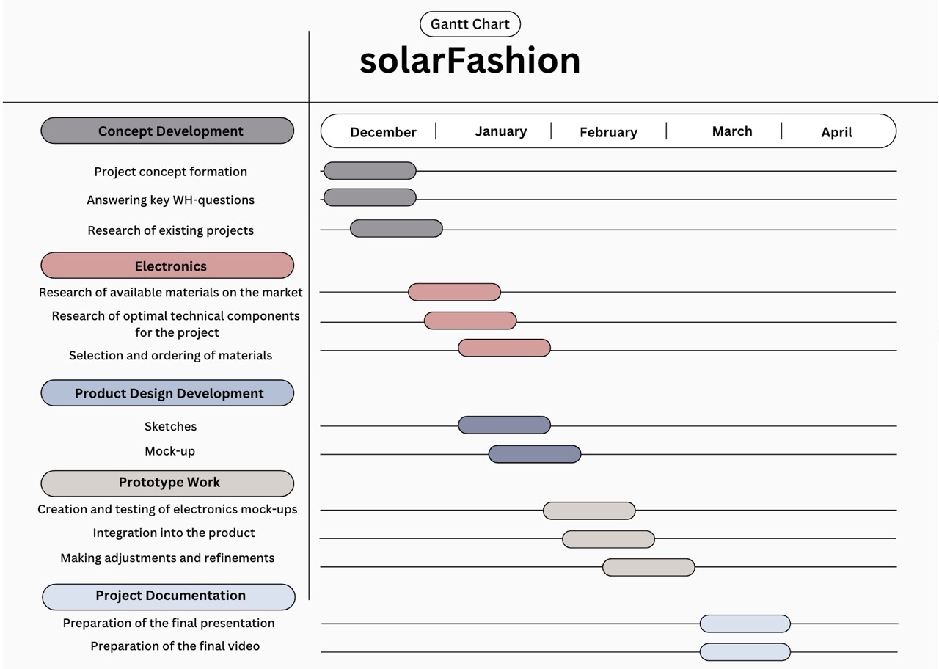939x669 pixels.
Task: Select the Integration into the product bar
Action: [x=608, y=539]
